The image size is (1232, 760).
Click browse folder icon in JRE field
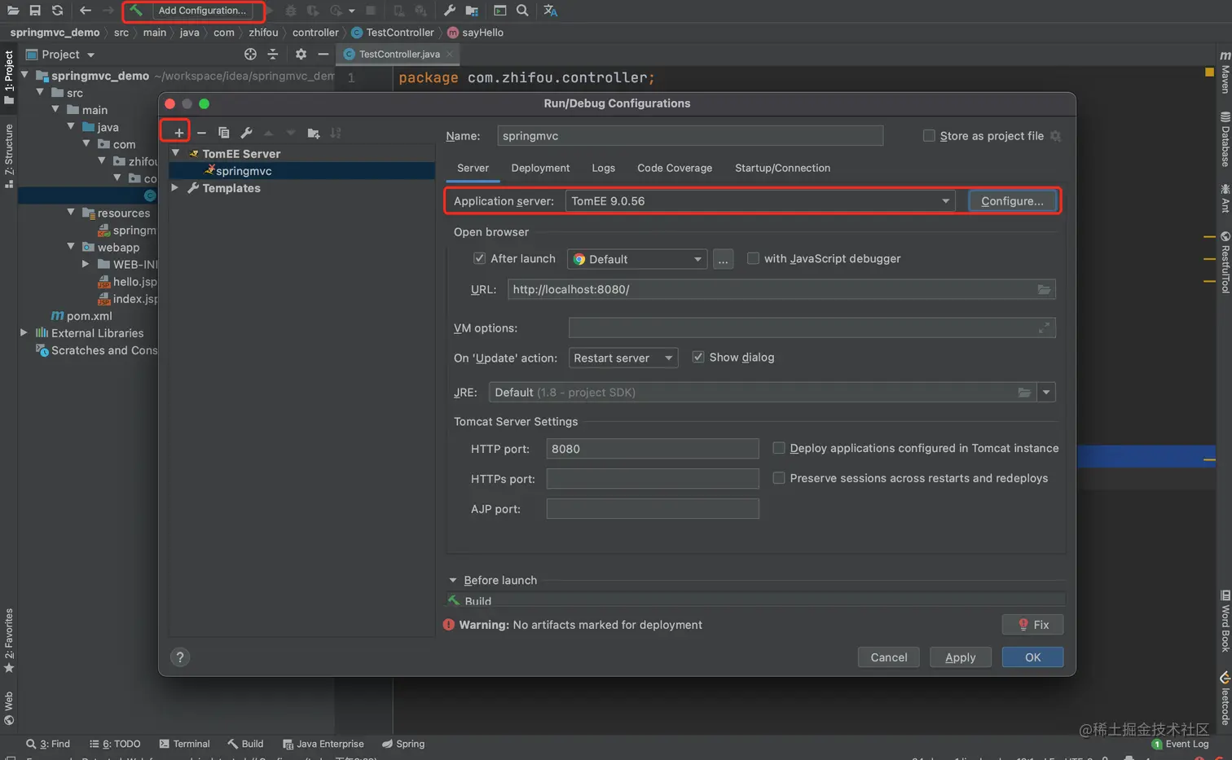[x=1024, y=393]
